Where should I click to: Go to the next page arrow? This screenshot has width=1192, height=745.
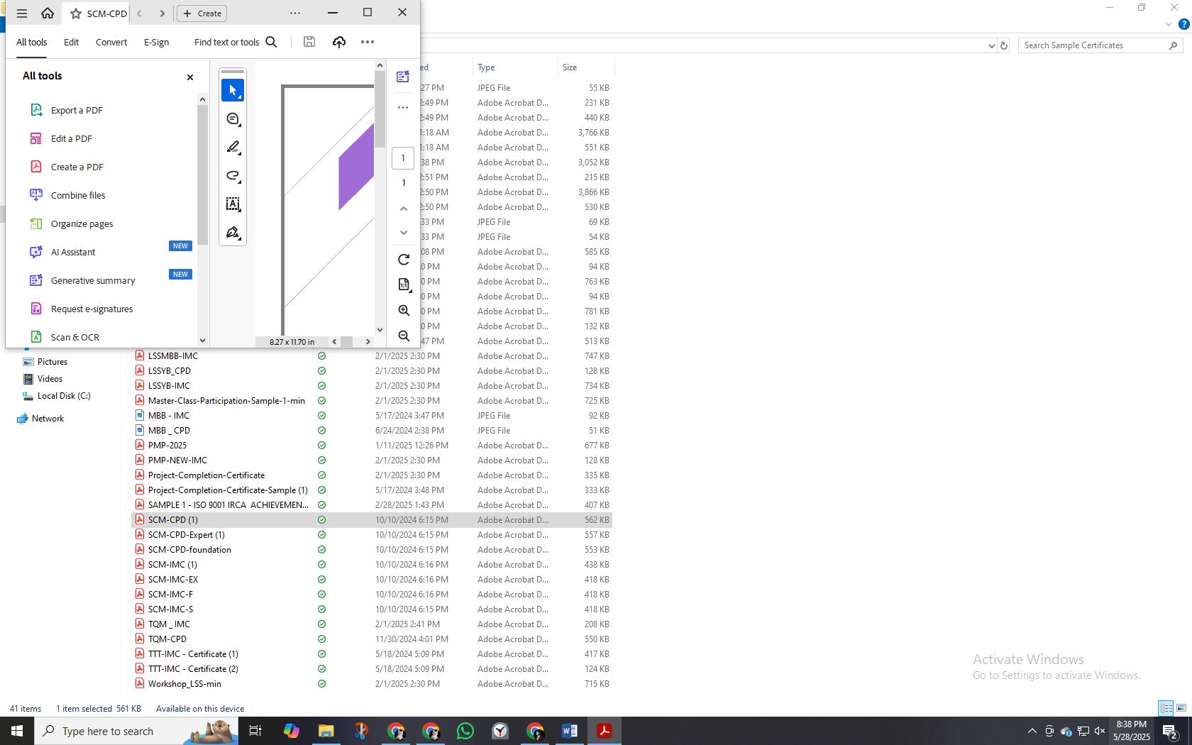click(404, 233)
